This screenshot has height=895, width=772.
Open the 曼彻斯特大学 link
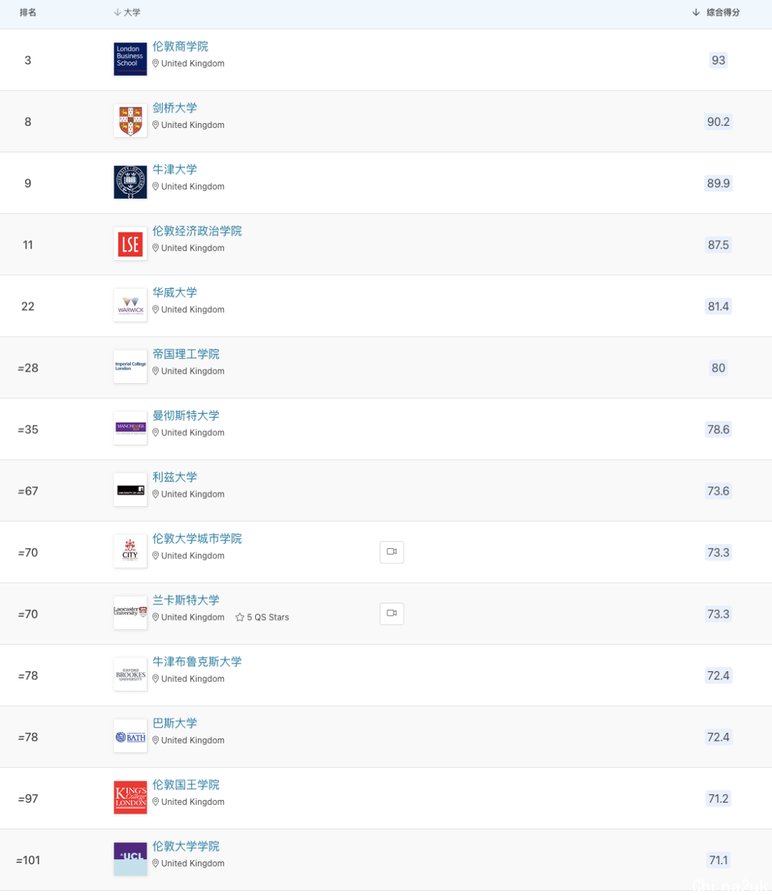[186, 415]
